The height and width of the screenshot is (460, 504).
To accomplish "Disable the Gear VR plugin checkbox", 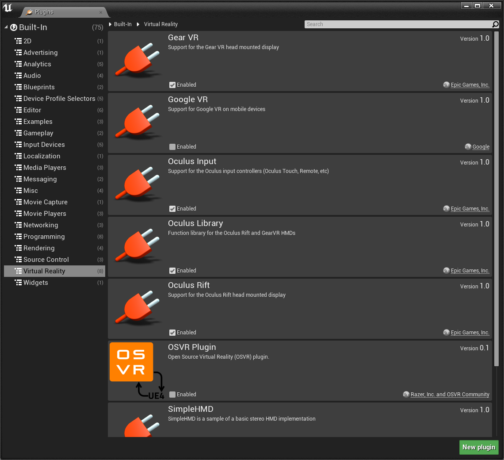I will tap(172, 85).
